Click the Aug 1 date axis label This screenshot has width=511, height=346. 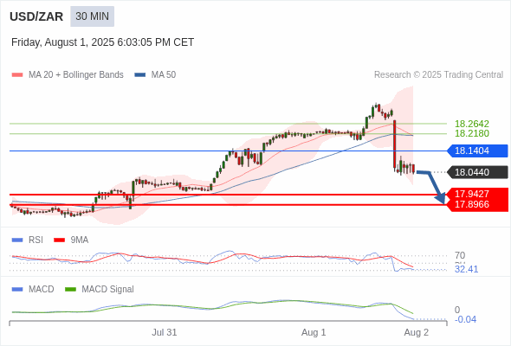point(314,332)
